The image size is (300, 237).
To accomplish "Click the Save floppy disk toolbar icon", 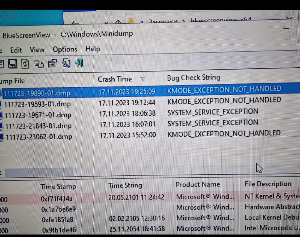I will pos(12,64).
